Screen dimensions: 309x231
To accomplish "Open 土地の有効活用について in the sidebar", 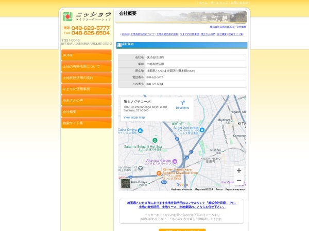I will click(87, 66).
